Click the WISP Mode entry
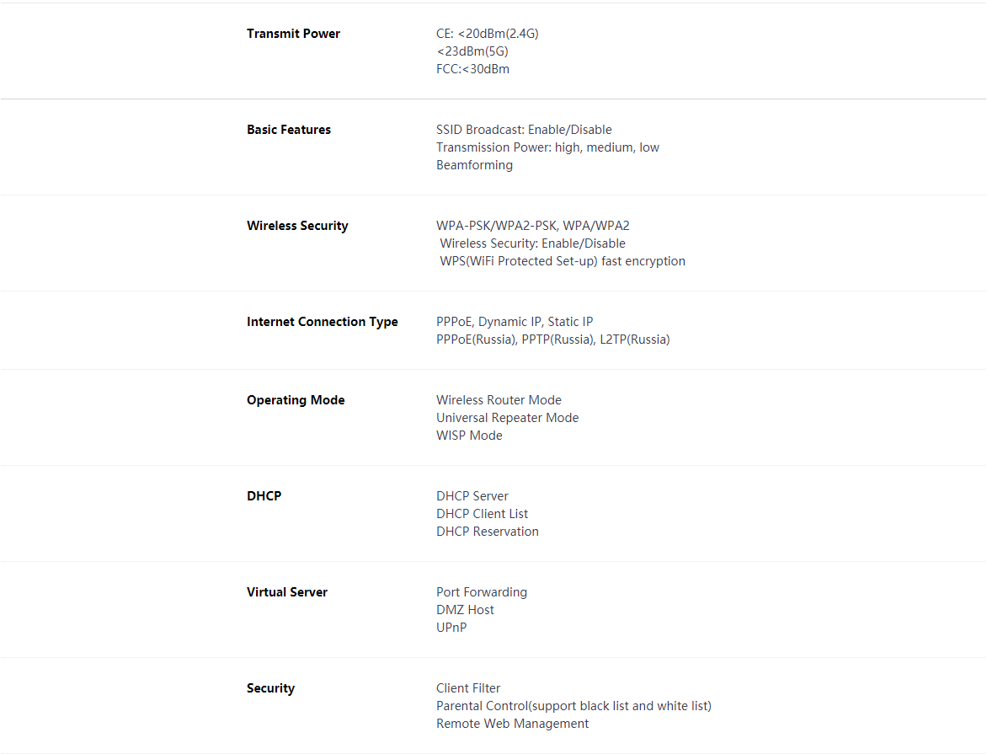The image size is (987, 754). pyautogui.click(x=469, y=436)
